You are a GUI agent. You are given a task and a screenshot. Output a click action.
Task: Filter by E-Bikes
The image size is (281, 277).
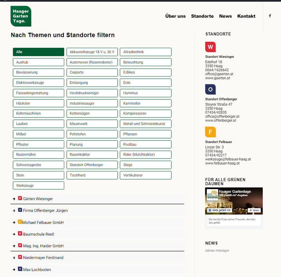[146, 72]
